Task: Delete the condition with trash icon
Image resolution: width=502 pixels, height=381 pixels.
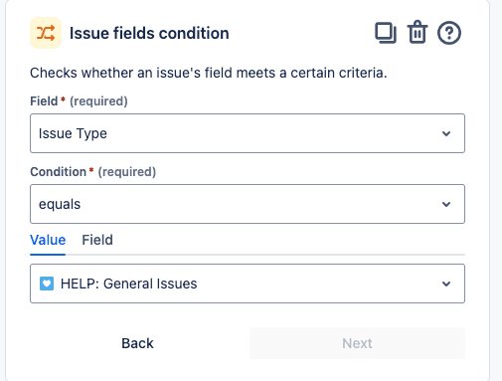Action: point(418,32)
